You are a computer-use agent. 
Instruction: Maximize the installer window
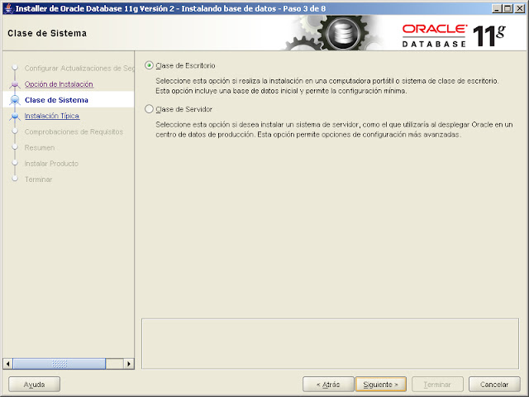tap(508, 8)
